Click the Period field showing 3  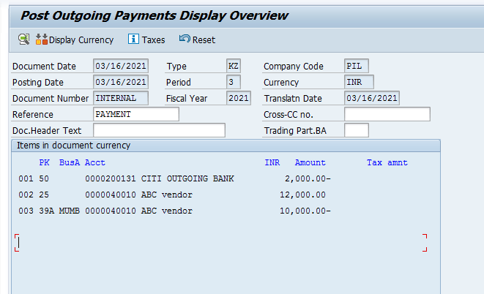pos(234,82)
